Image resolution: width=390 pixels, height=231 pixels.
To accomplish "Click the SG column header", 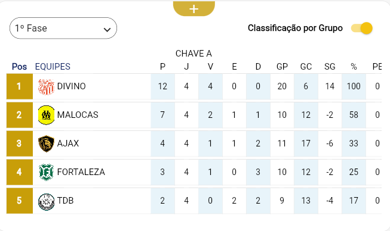I will (x=330, y=67).
